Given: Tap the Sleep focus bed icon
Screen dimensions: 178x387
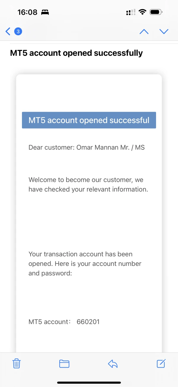Looking at the screenshot, I should 45,13.
